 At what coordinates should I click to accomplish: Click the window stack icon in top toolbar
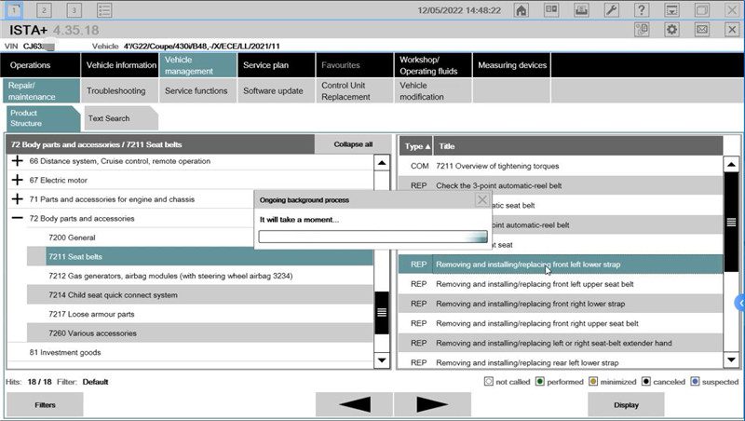click(x=702, y=10)
